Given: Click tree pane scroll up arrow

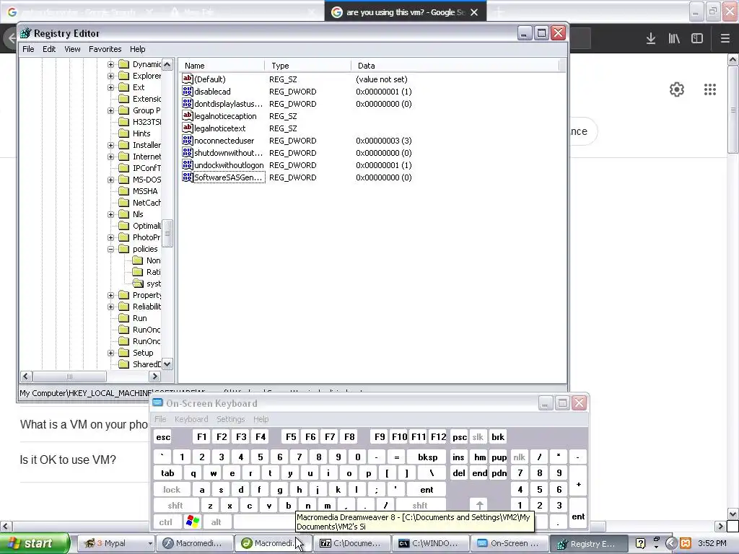Looking at the screenshot, I should [167, 64].
